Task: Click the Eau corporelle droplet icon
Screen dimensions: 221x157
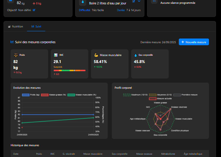Action: (x=136, y=55)
